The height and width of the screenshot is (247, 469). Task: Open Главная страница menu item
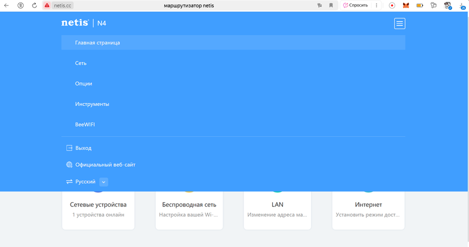(233, 42)
